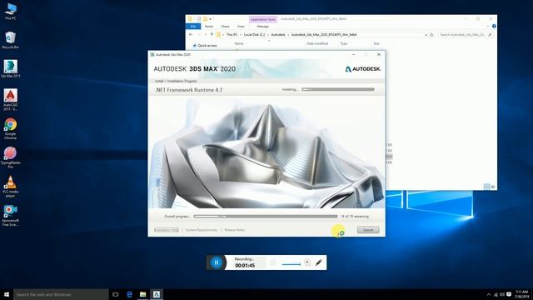Screen dimensions: 533x300
Task: Click This PC in the address path
Action: pos(232,35)
